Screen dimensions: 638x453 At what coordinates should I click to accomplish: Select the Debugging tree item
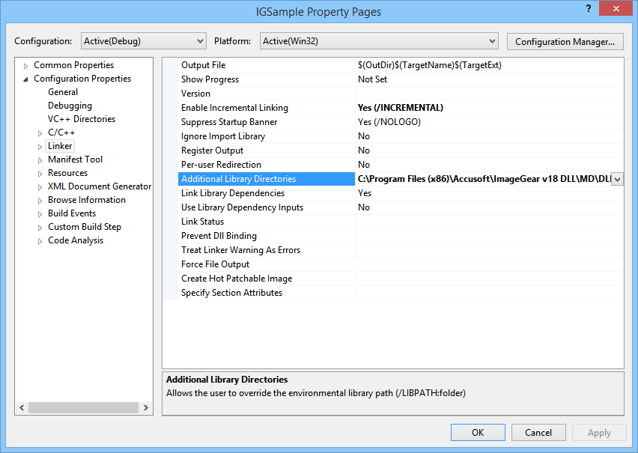70,106
